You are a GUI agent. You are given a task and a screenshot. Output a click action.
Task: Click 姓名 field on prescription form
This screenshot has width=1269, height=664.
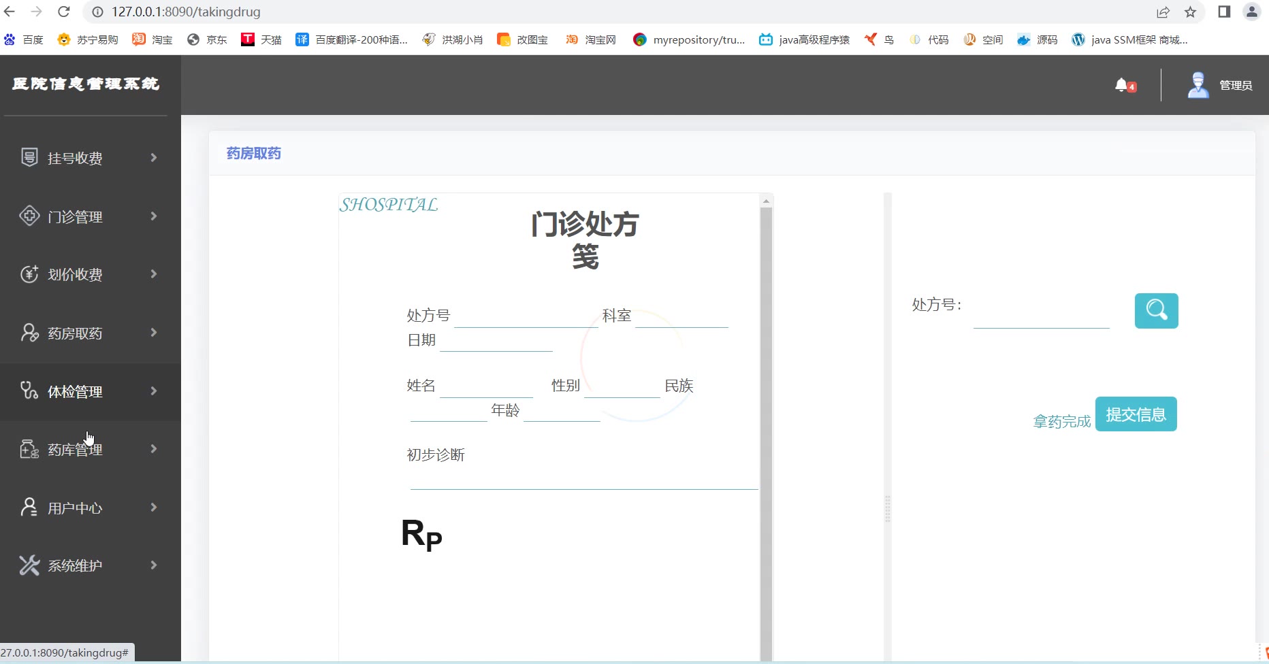[x=486, y=386]
